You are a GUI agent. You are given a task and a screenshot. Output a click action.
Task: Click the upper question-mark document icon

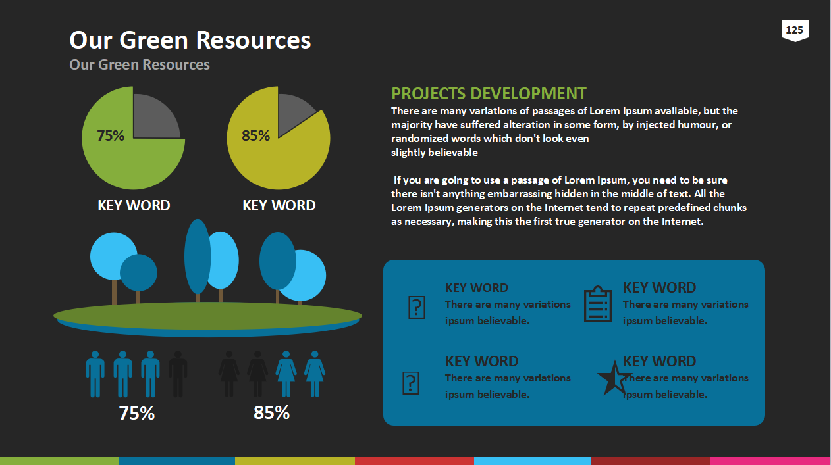click(417, 307)
